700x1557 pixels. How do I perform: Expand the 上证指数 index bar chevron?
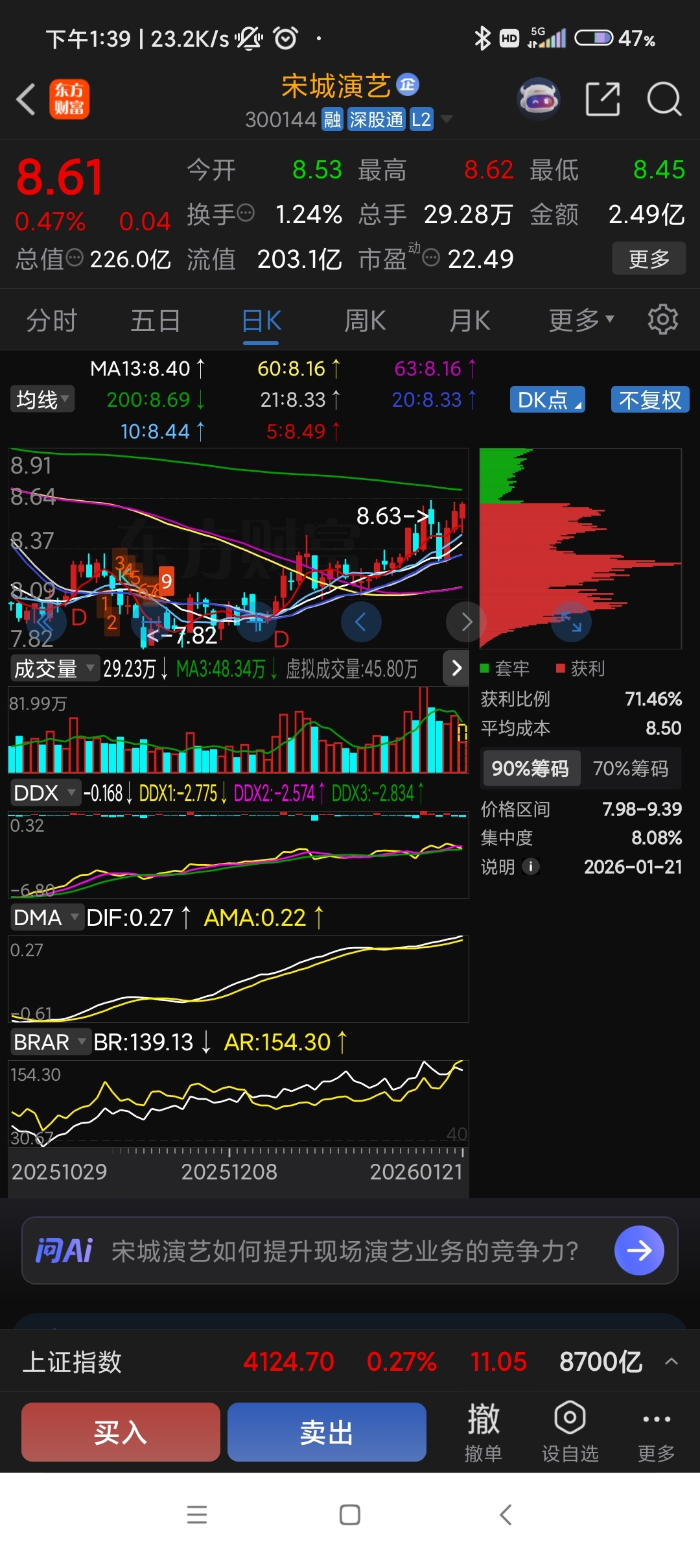[672, 1361]
